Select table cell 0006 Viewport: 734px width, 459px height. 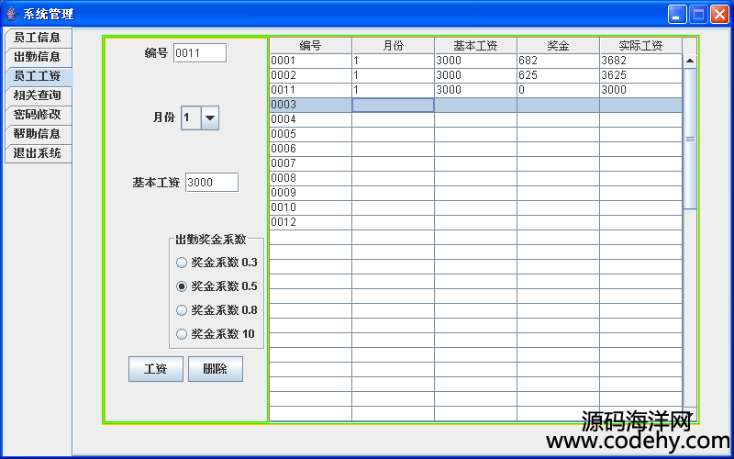click(x=310, y=149)
